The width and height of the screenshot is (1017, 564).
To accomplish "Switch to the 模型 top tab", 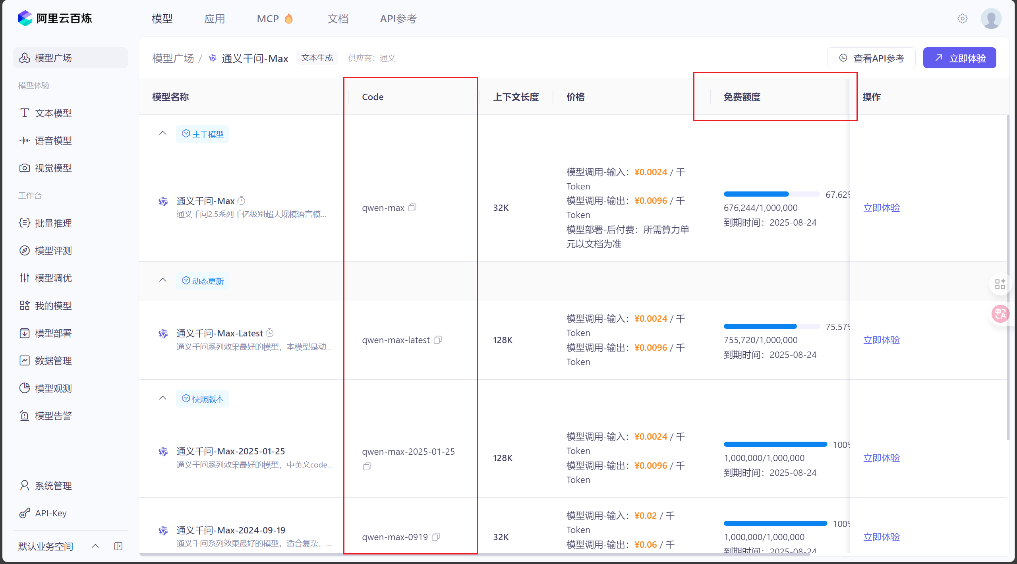I will coord(162,18).
